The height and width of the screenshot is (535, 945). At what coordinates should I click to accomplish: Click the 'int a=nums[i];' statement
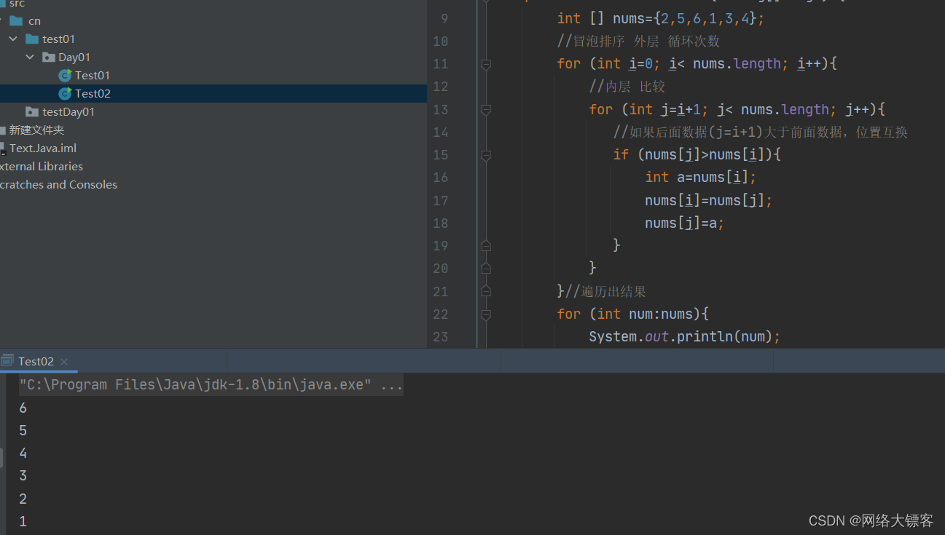[x=701, y=178]
